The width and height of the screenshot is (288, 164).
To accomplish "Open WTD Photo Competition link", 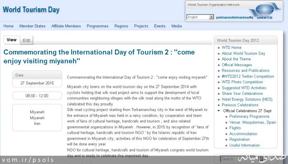I will tap(242, 82).
